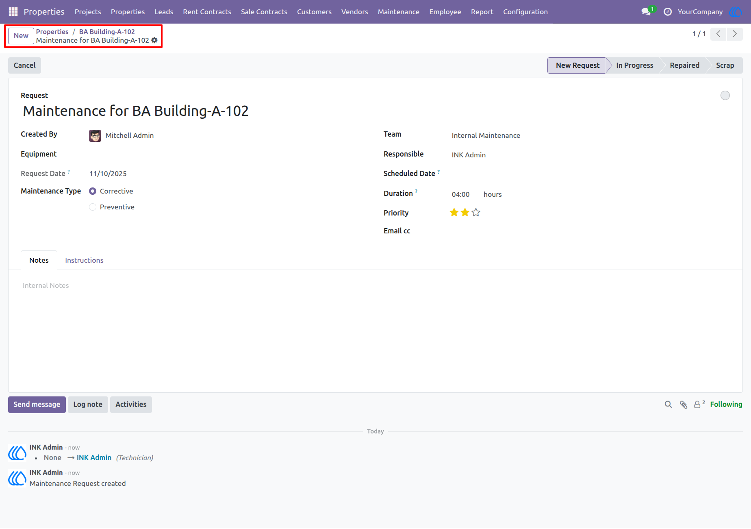Open the Rent Contracts menu

207,12
